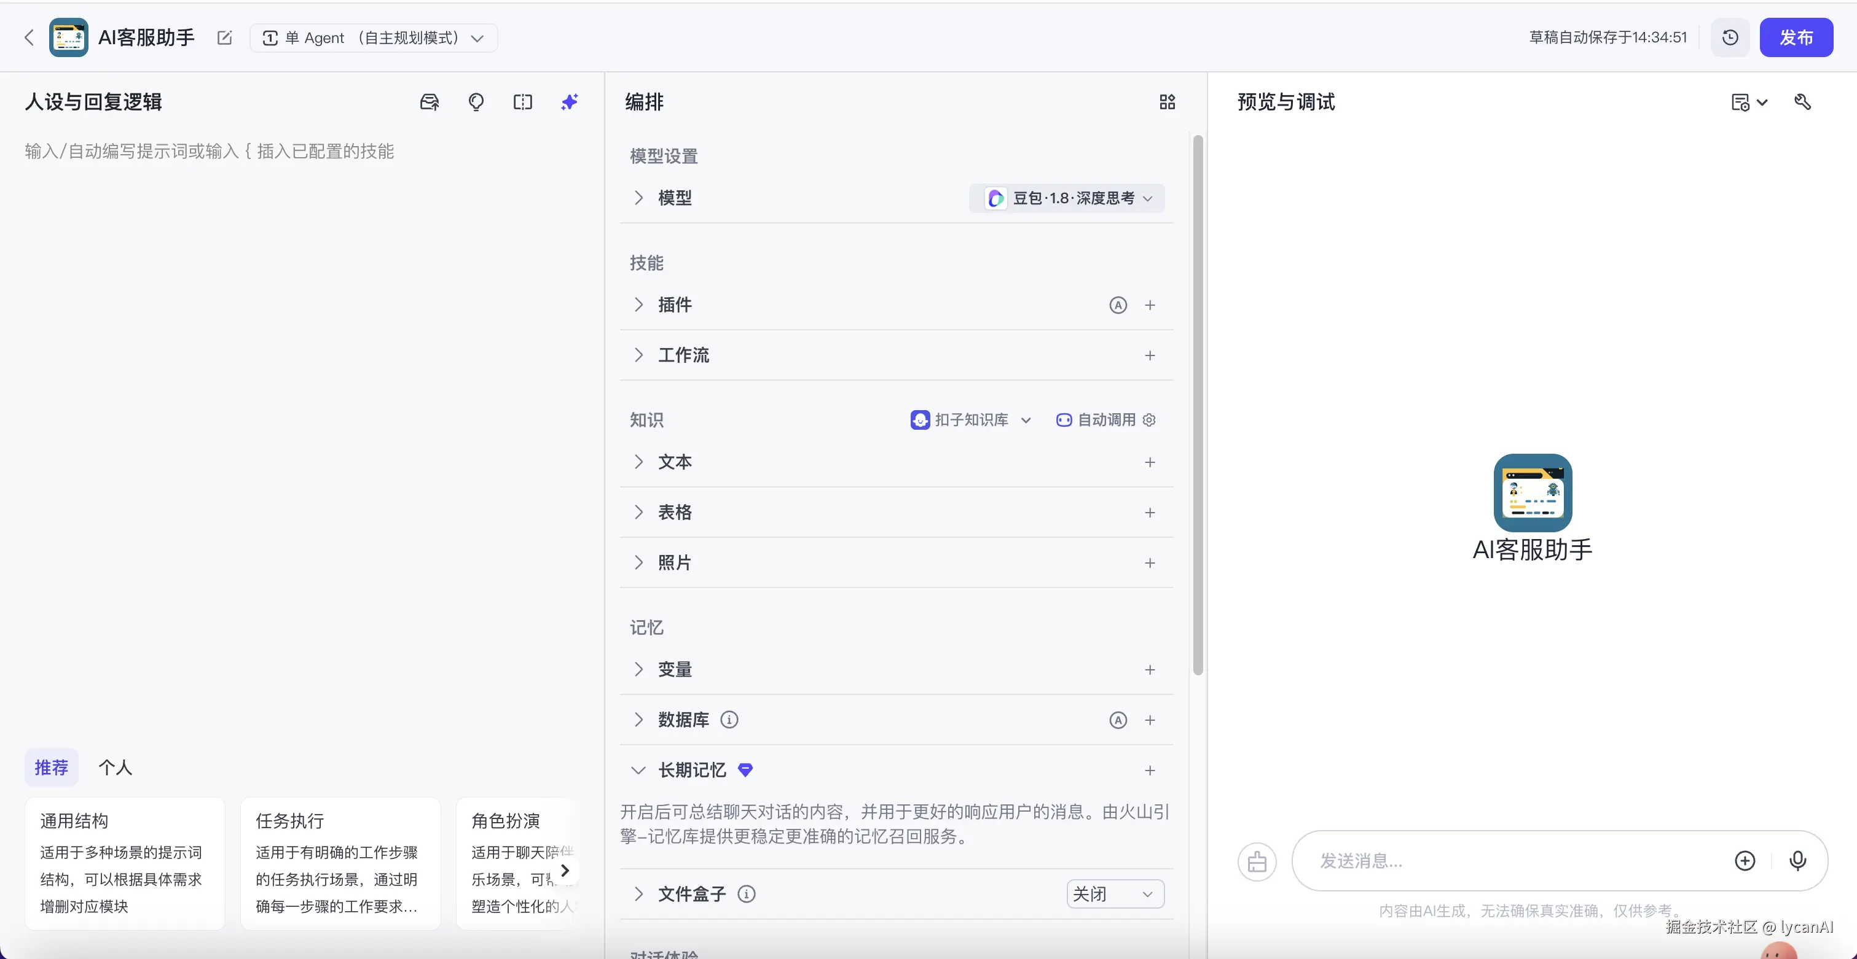Image resolution: width=1857 pixels, height=959 pixels.
Task: Open version history clock icon
Action: click(x=1730, y=37)
